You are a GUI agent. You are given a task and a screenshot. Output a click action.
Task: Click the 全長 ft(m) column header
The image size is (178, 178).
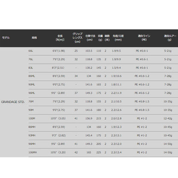60,38
